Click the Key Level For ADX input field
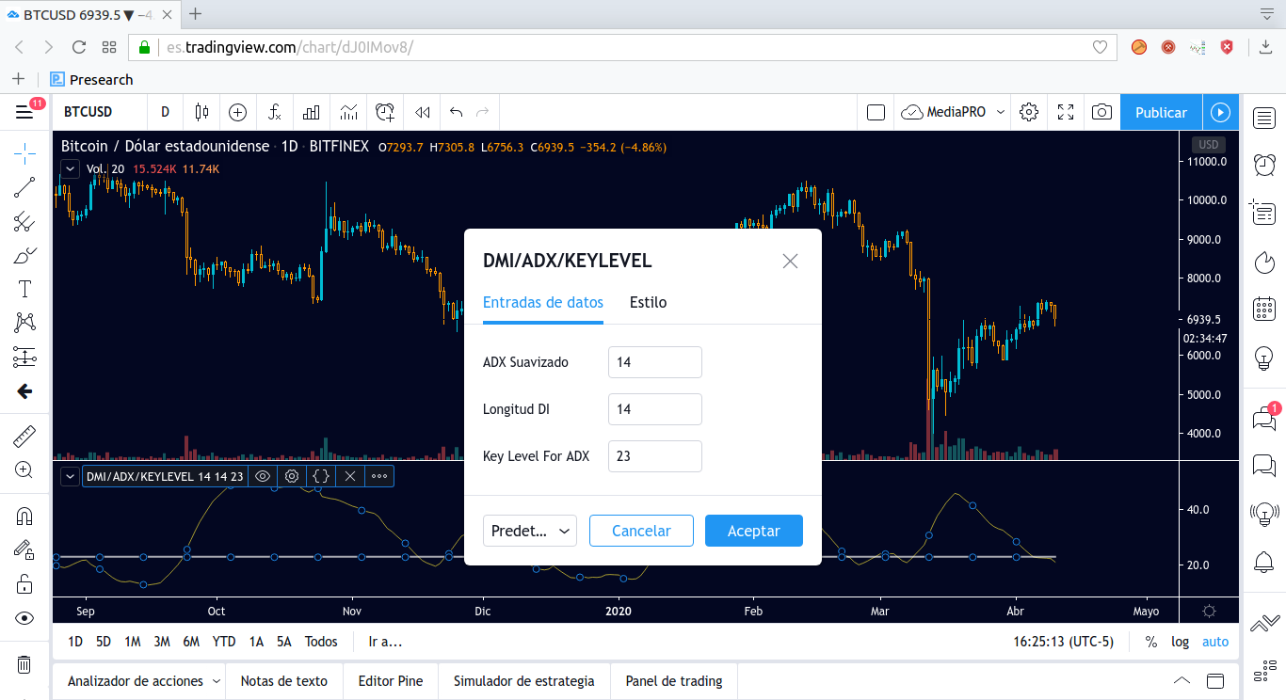Screen dimensions: 1286x700 tap(654, 456)
